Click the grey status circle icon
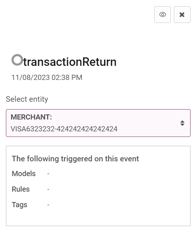Viewport: 195px width, 242px height. point(17,60)
